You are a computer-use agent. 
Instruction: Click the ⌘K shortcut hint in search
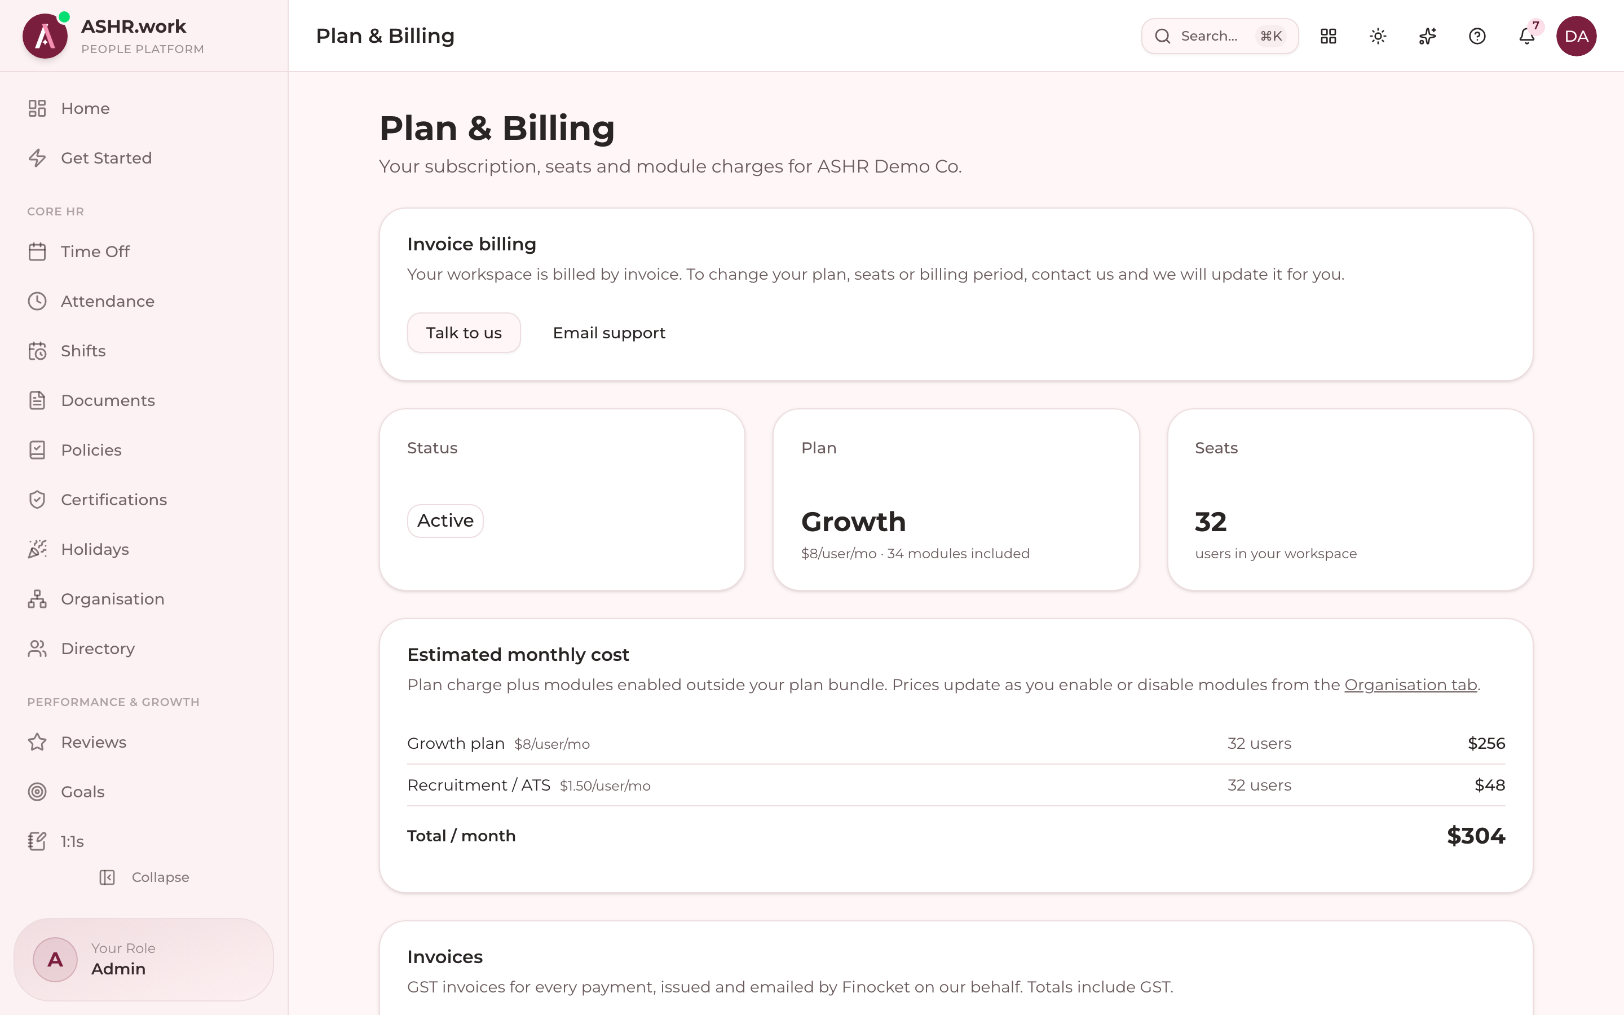tap(1271, 36)
